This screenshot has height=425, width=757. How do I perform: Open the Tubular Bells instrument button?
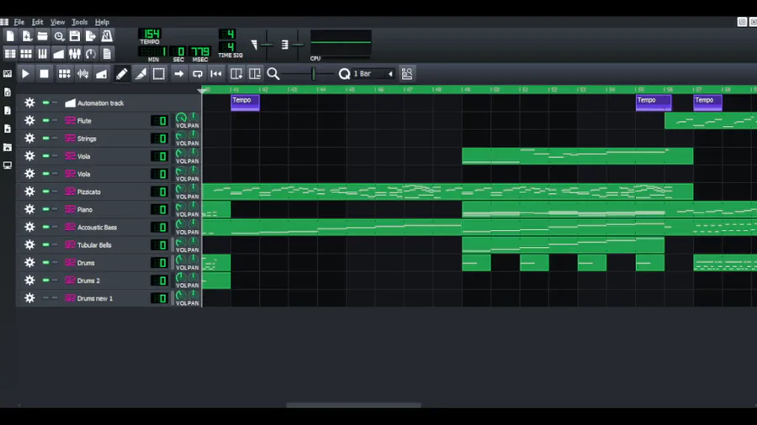(x=106, y=244)
